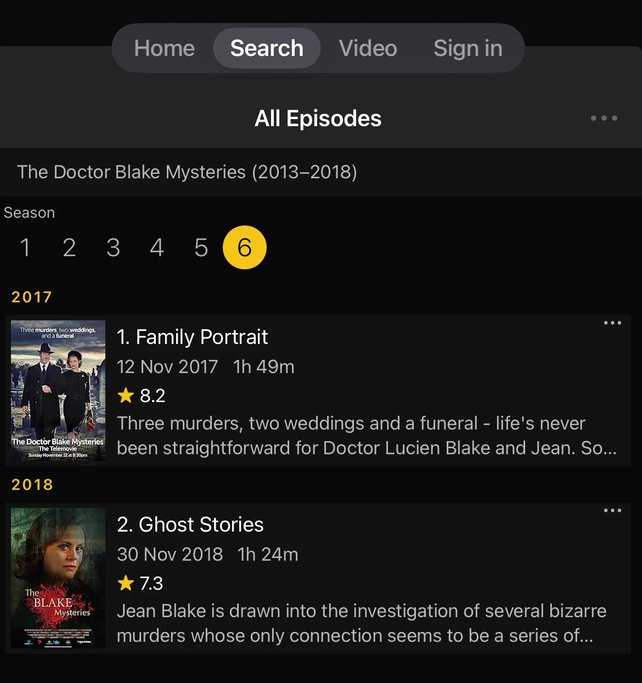This screenshot has height=683, width=642.
Task: Show season 4 episodes
Action: (x=157, y=247)
